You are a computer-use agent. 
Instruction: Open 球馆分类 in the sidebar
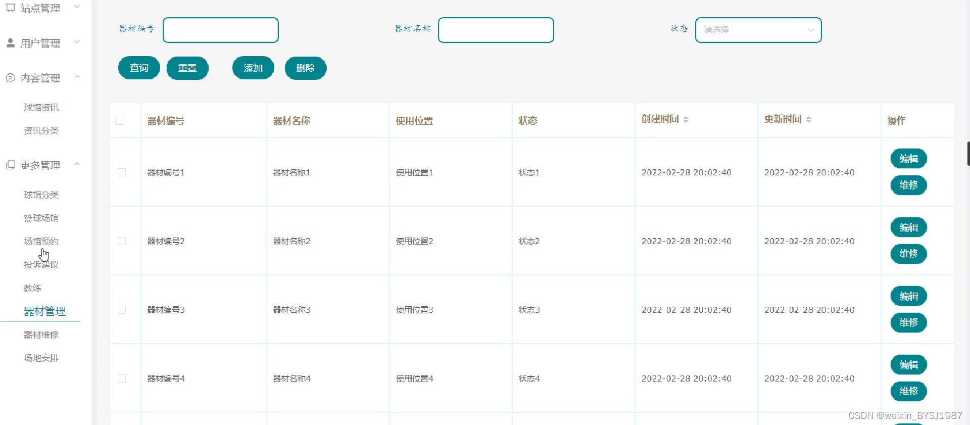pyautogui.click(x=41, y=195)
